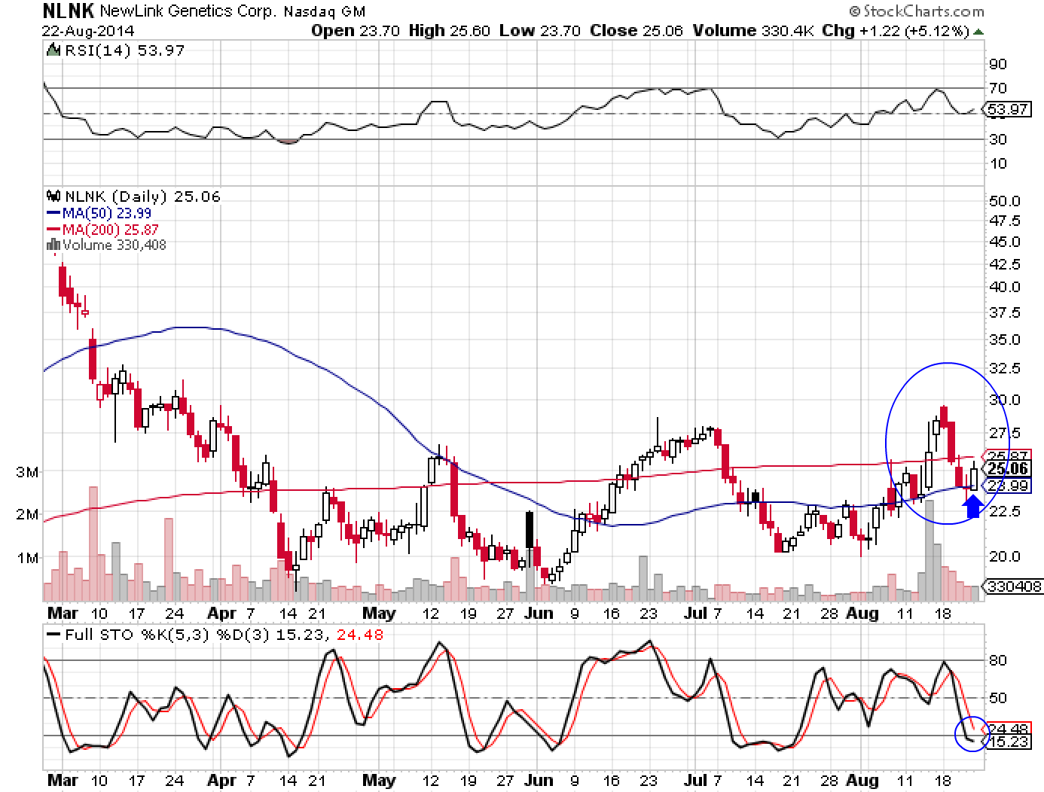1044x792 pixels.
Task: Click the NLNK (Daily) 25.06 legend text
Action: [x=142, y=196]
